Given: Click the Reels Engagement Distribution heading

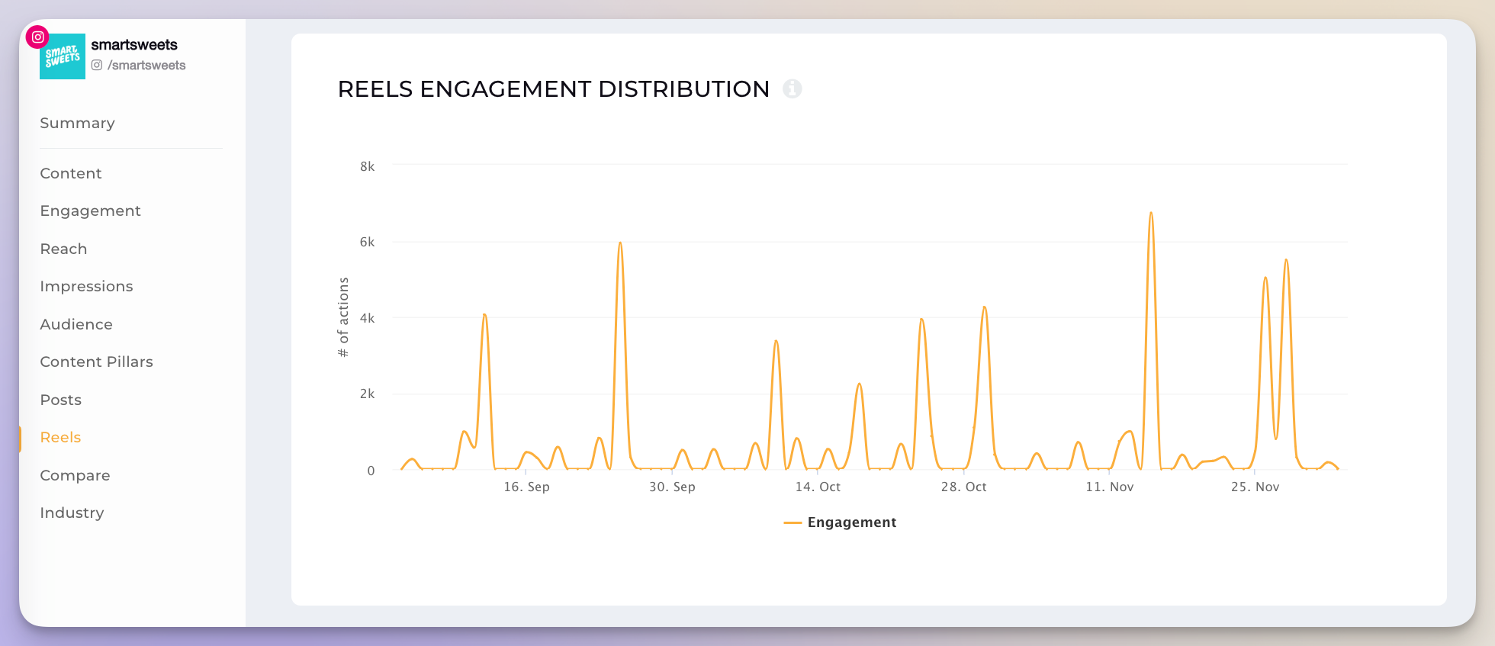Looking at the screenshot, I should tap(553, 89).
